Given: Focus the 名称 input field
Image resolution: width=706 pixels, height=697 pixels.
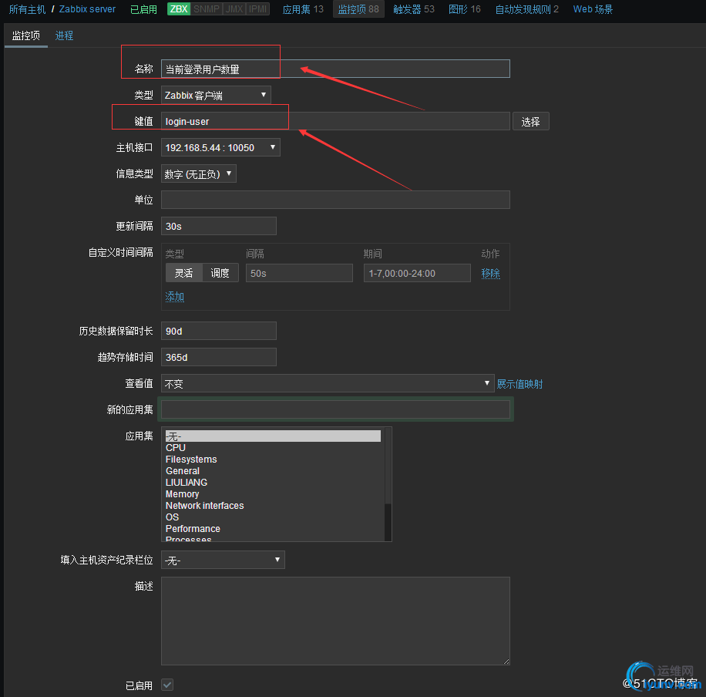Looking at the screenshot, I should (335, 69).
